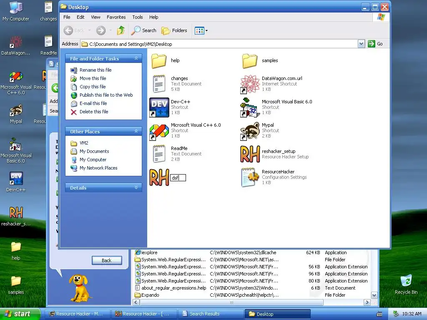
Task: Open the Address bar dropdown arrow
Action: pyautogui.click(x=361, y=44)
